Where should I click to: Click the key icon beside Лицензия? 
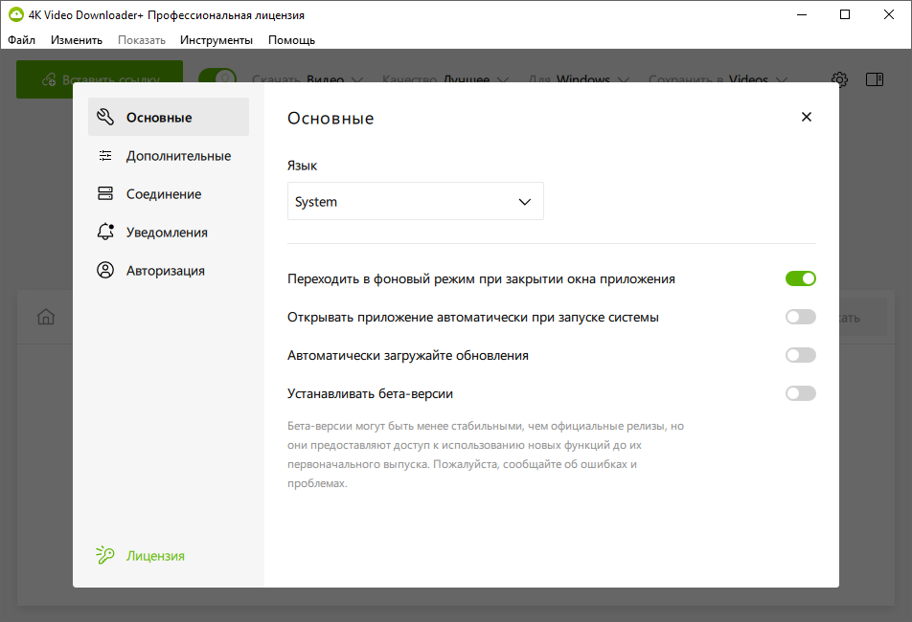[x=105, y=555]
